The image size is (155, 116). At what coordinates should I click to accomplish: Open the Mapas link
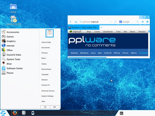[x=132, y=31]
